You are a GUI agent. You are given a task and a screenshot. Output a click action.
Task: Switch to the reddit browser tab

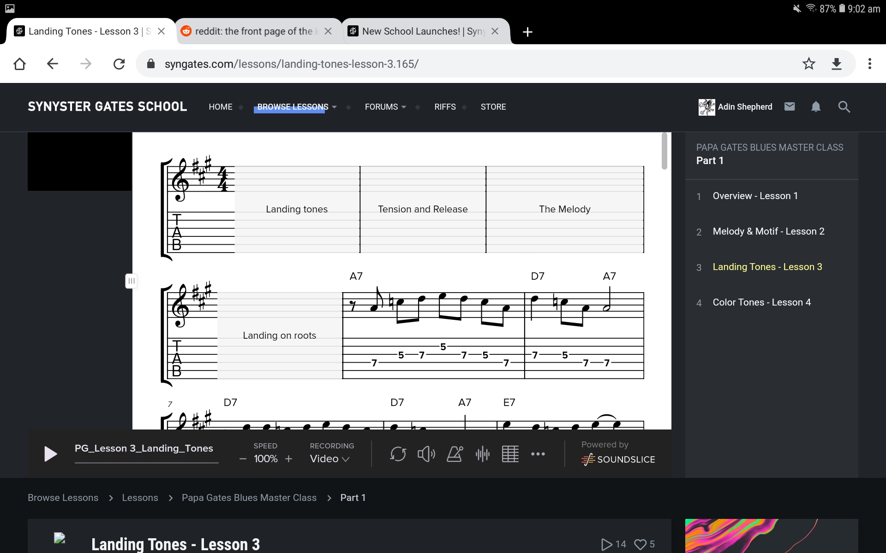click(x=254, y=31)
